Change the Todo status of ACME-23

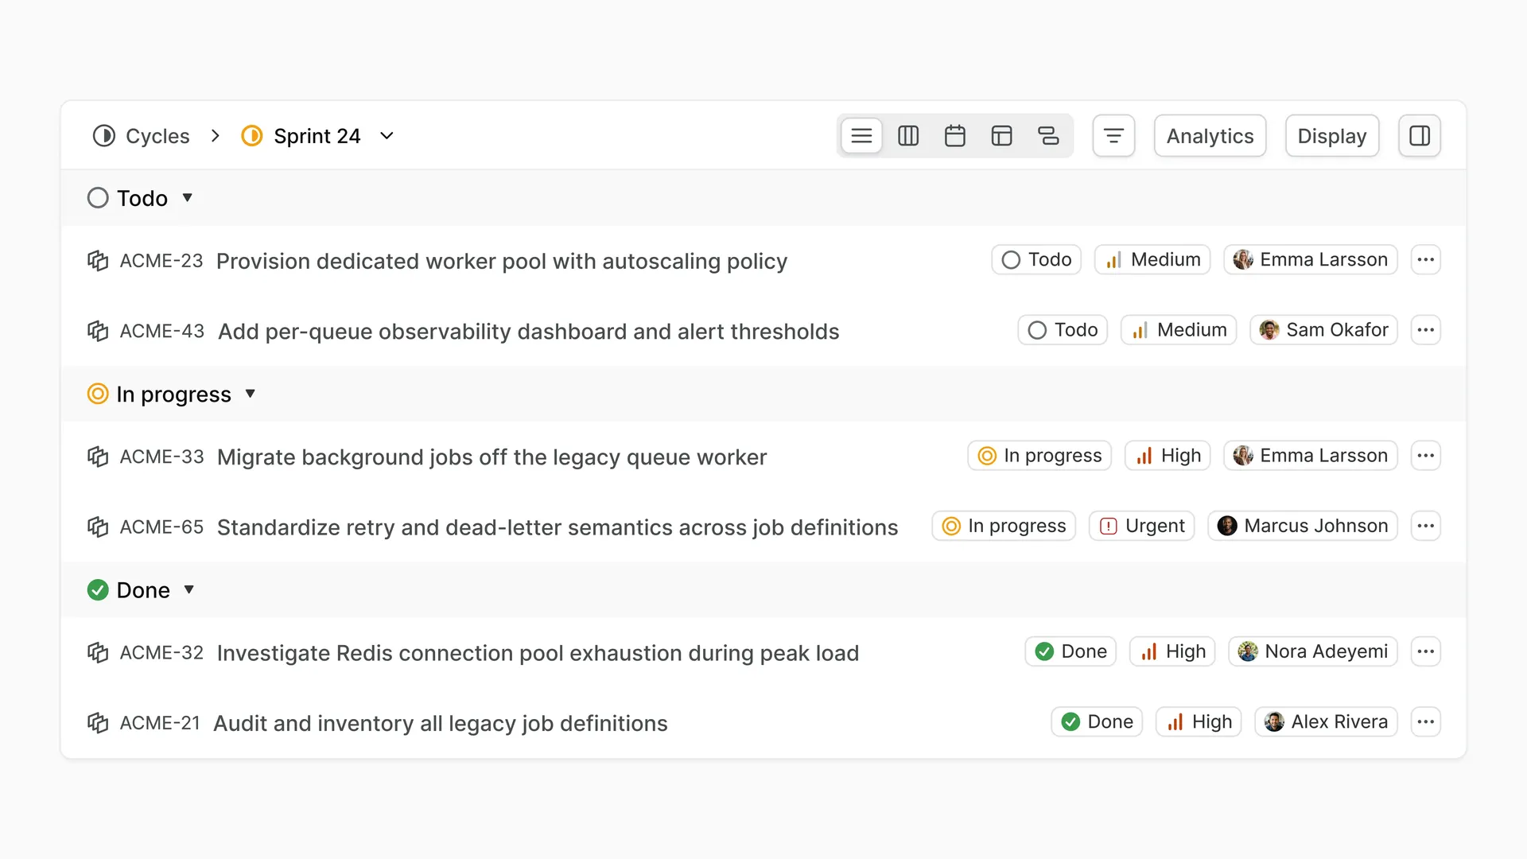tap(1036, 259)
